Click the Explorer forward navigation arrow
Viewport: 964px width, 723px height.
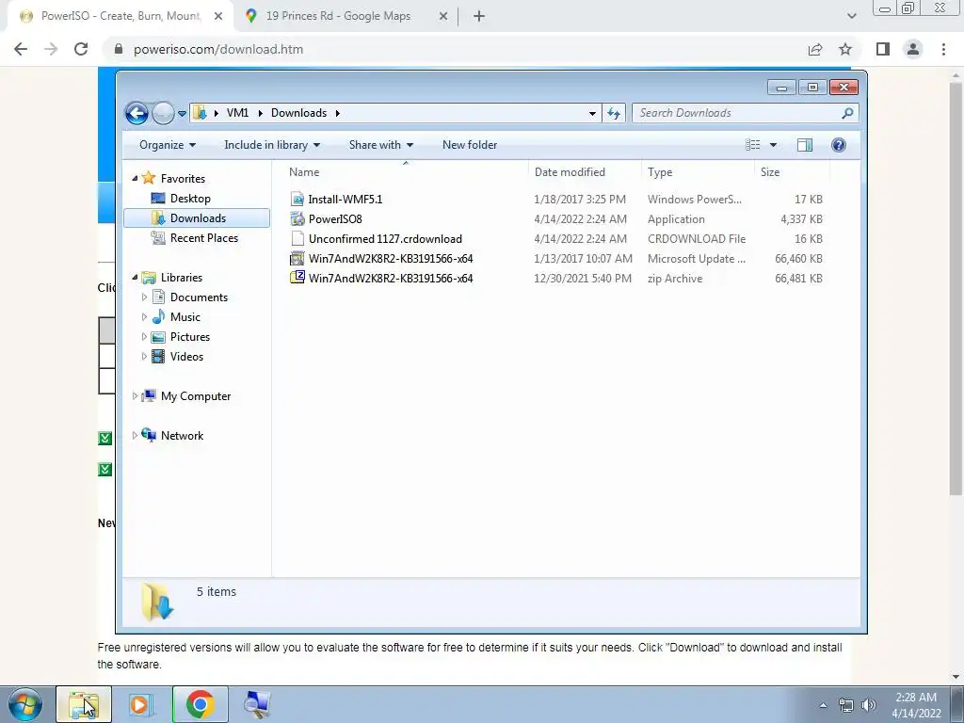(162, 113)
